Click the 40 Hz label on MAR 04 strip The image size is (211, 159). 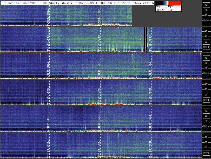206,137
